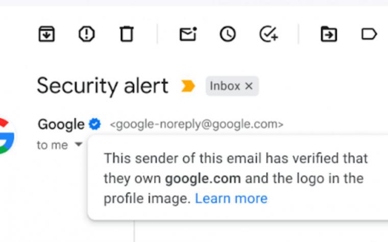Mark the email as unread
This screenshot has height=242, width=388.
188,34
